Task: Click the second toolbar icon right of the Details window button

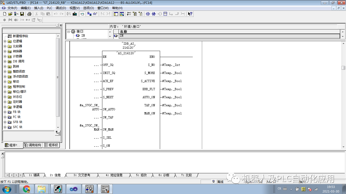Action: 135,14
